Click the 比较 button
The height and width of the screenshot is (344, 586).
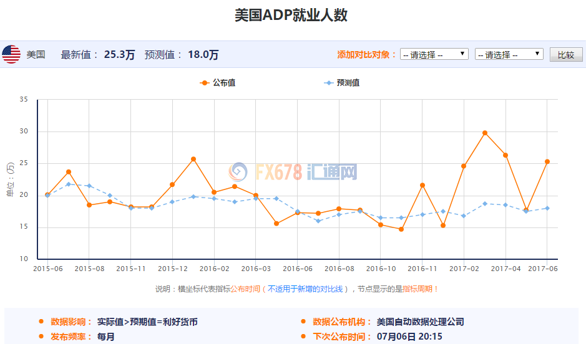pos(566,55)
